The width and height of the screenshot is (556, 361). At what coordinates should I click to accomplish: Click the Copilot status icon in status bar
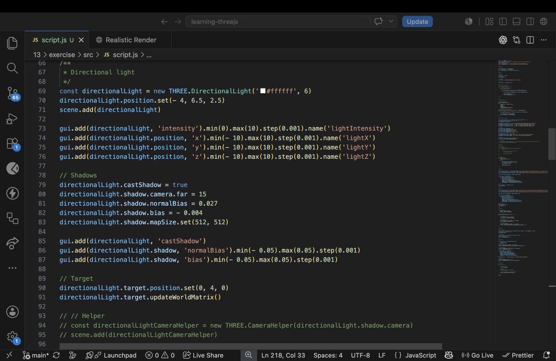(449, 355)
